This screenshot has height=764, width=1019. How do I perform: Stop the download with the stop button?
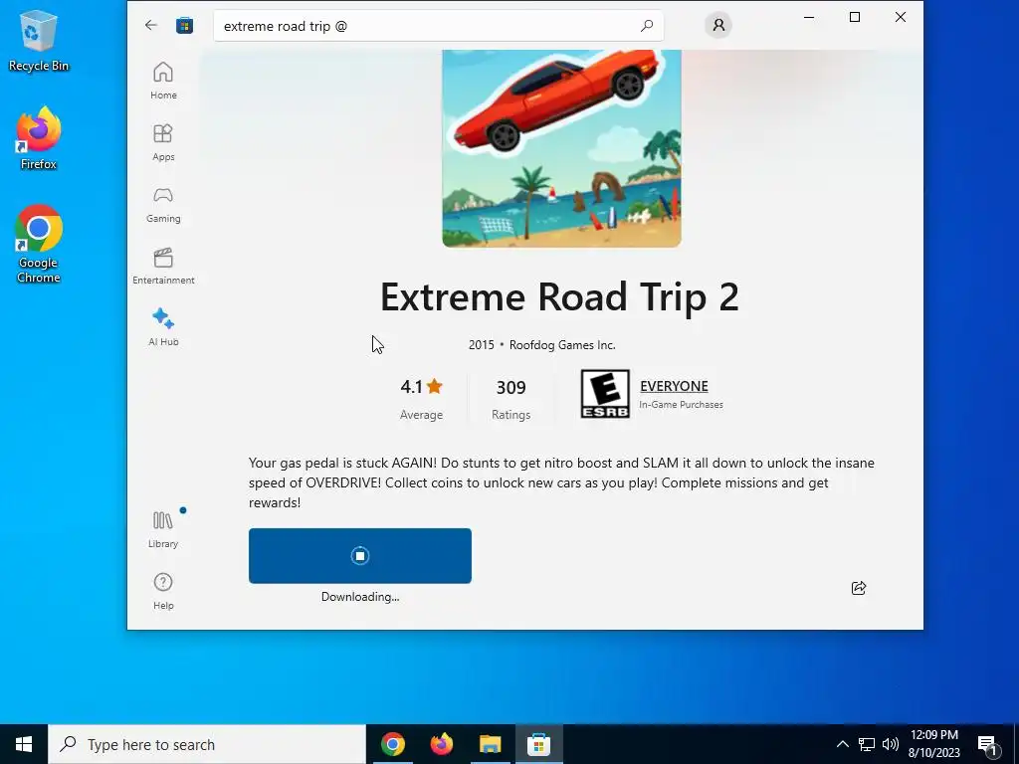[x=360, y=555]
